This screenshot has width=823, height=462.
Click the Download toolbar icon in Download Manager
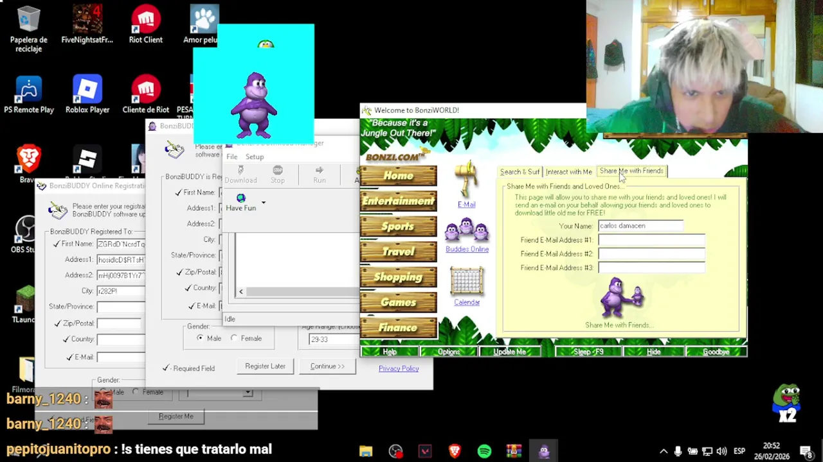240,174
